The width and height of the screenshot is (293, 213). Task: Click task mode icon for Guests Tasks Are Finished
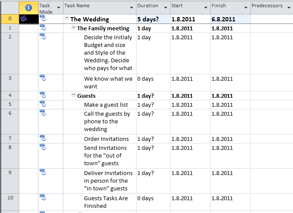coord(43,198)
